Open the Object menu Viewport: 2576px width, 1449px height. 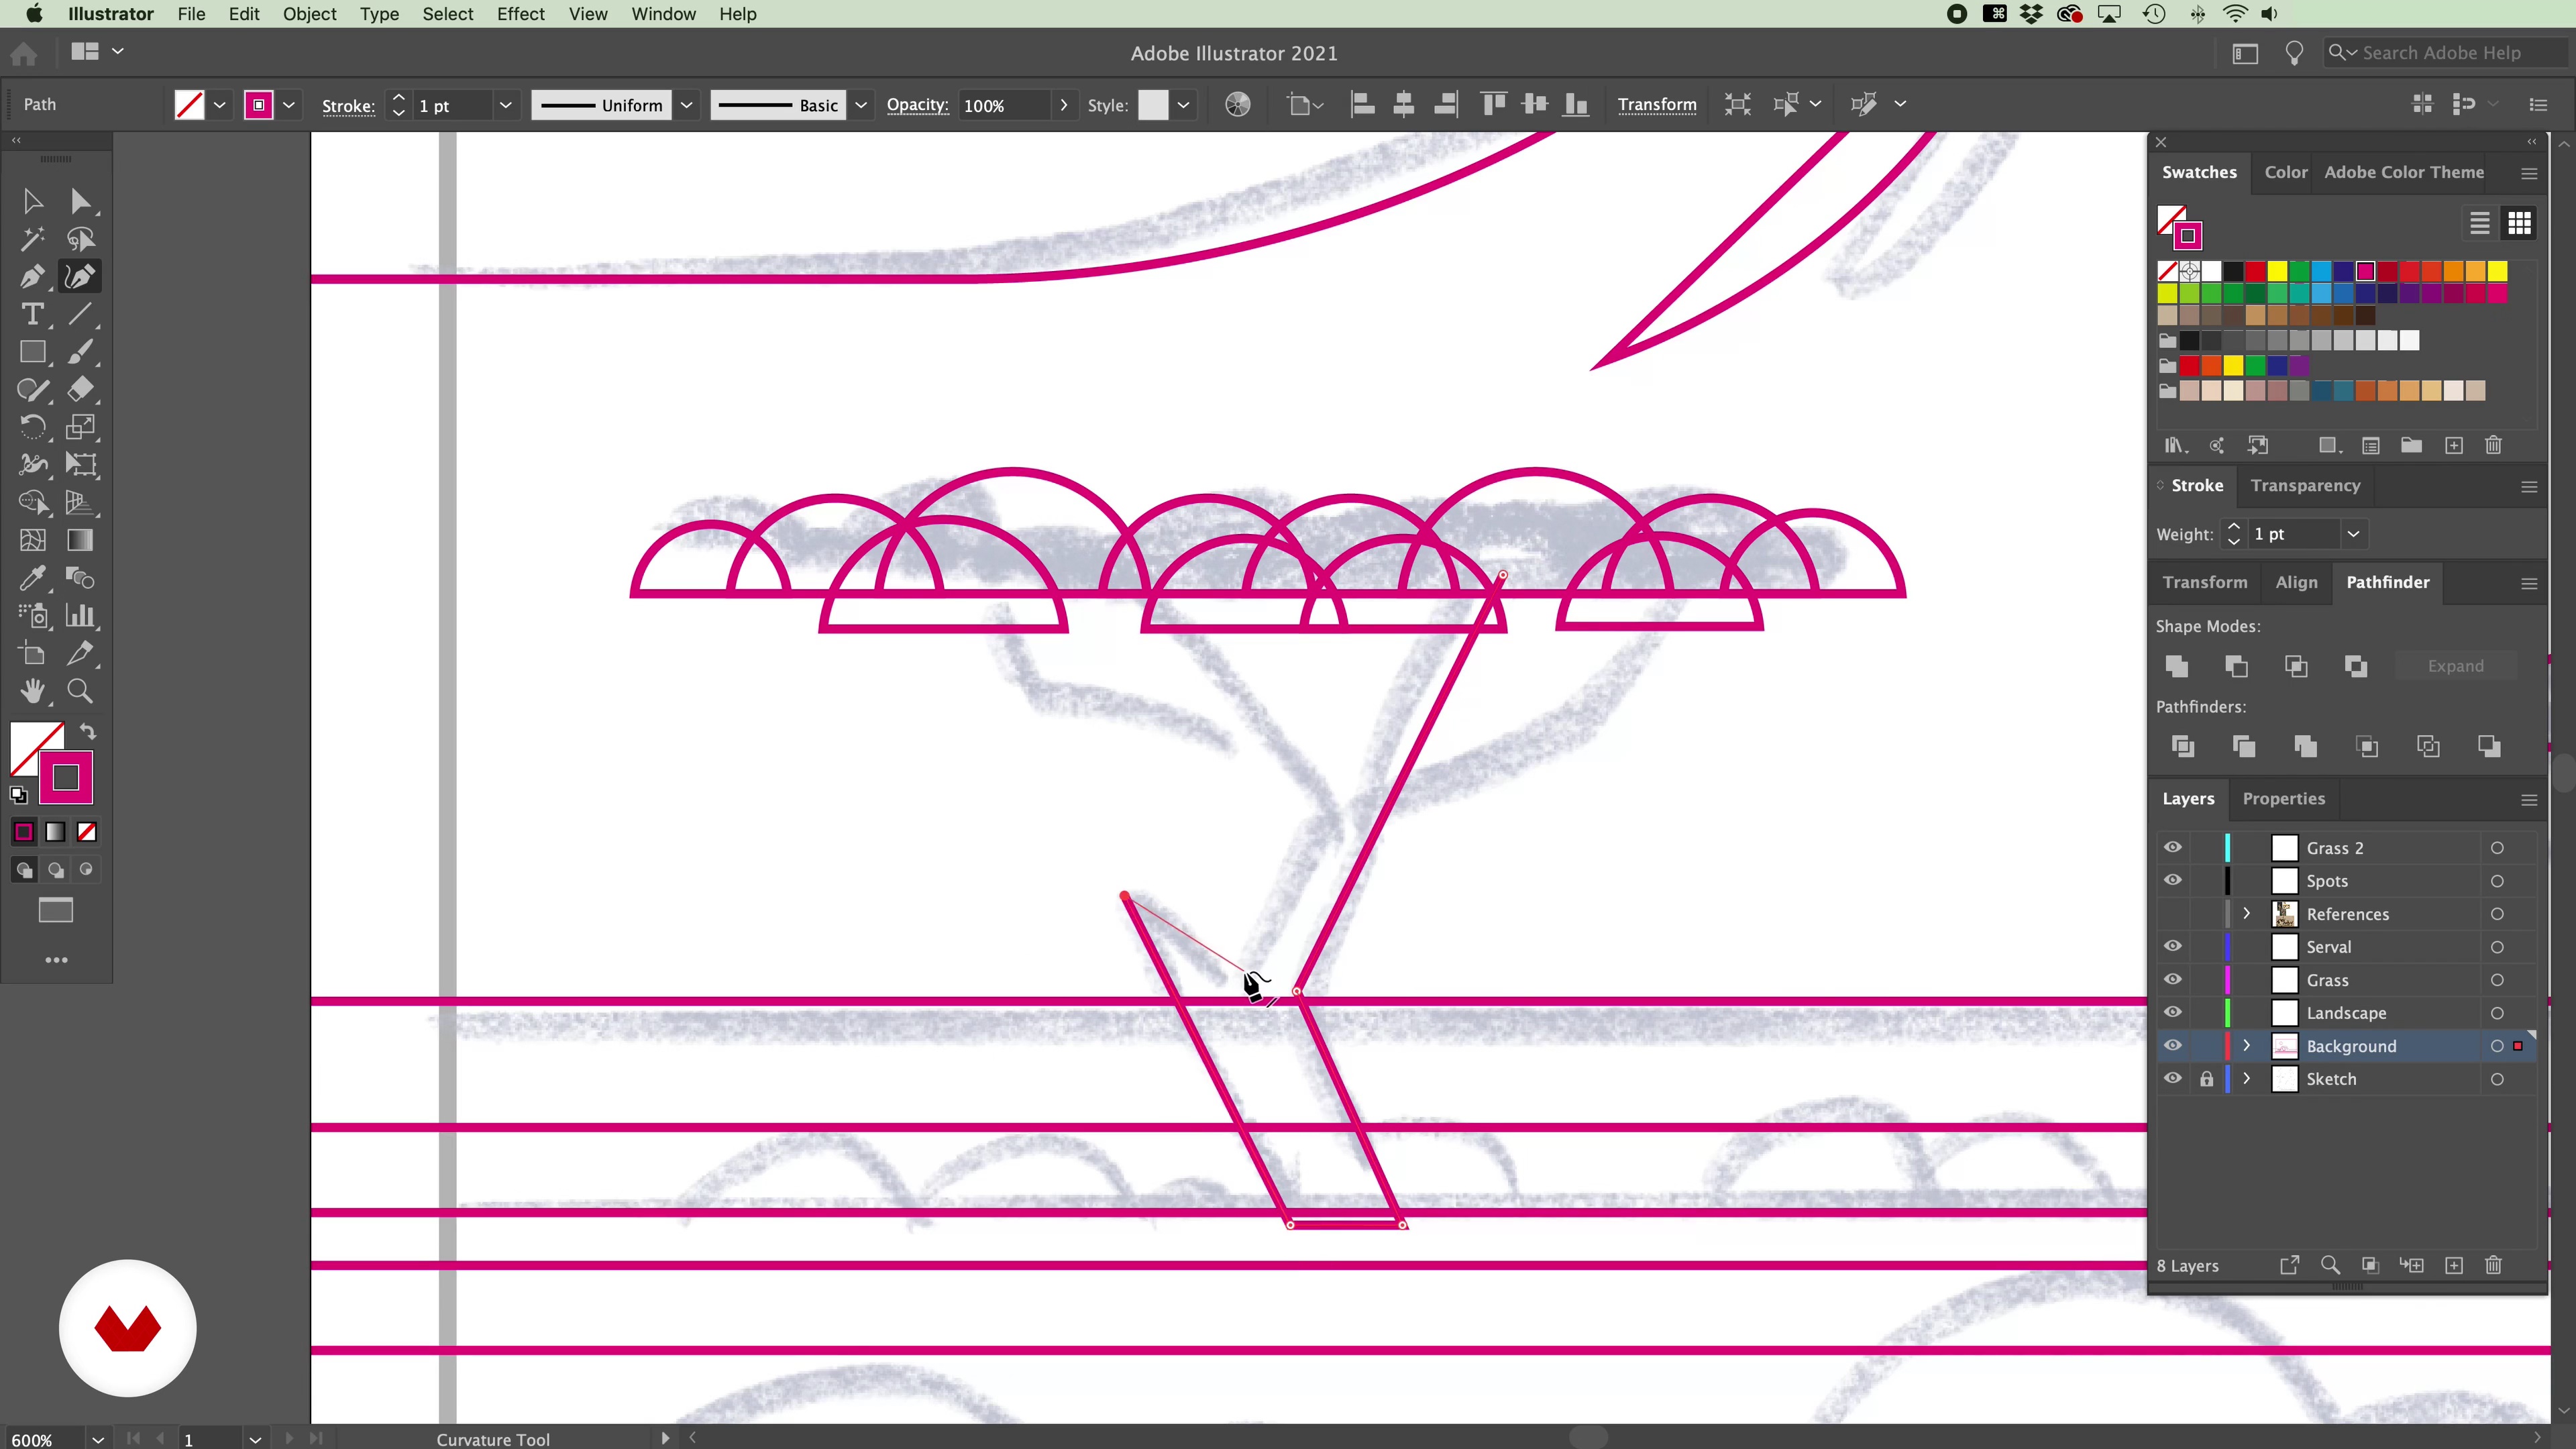[309, 14]
